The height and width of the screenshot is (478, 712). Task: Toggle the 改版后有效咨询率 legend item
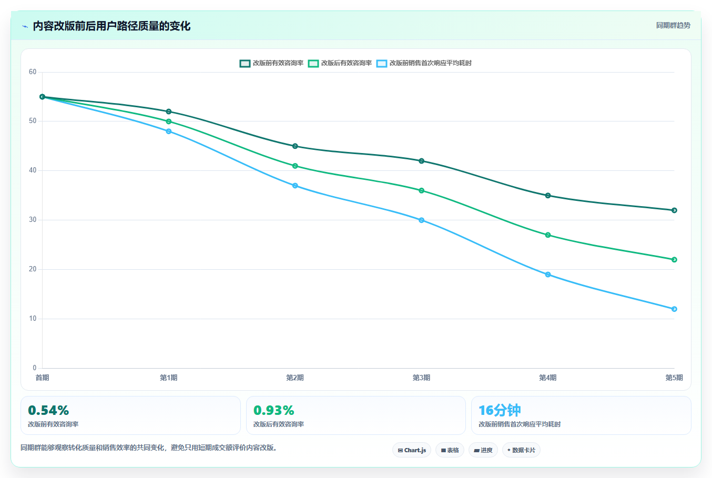coord(340,63)
